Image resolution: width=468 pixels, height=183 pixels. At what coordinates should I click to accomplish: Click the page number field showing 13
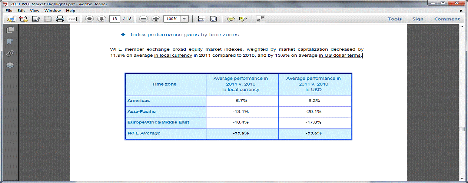[115, 19]
